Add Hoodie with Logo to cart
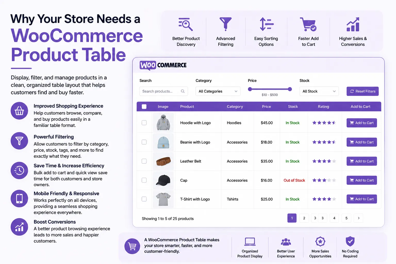Image resolution: width=396 pixels, height=264 pixels. pos(362,123)
